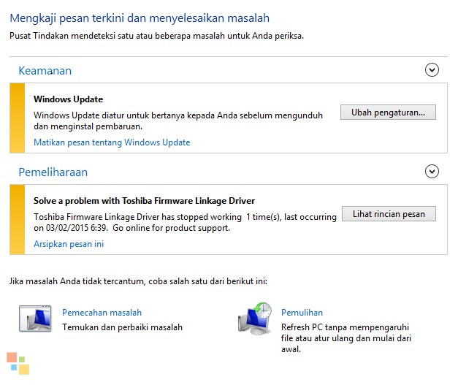Click the Keamanan section heading
The height and width of the screenshot is (385, 458).
(45, 71)
